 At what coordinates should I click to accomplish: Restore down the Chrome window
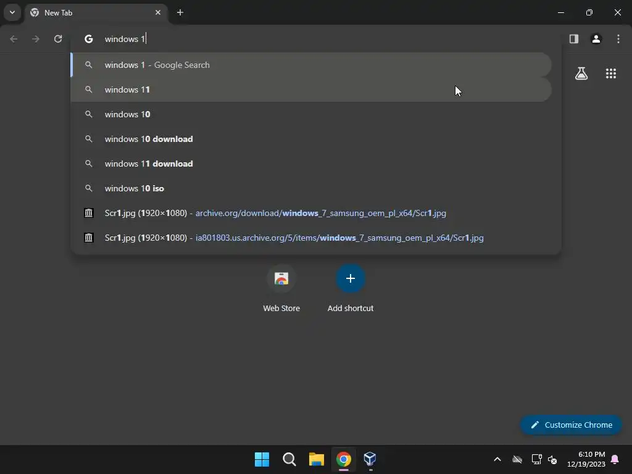pos(589,12)
